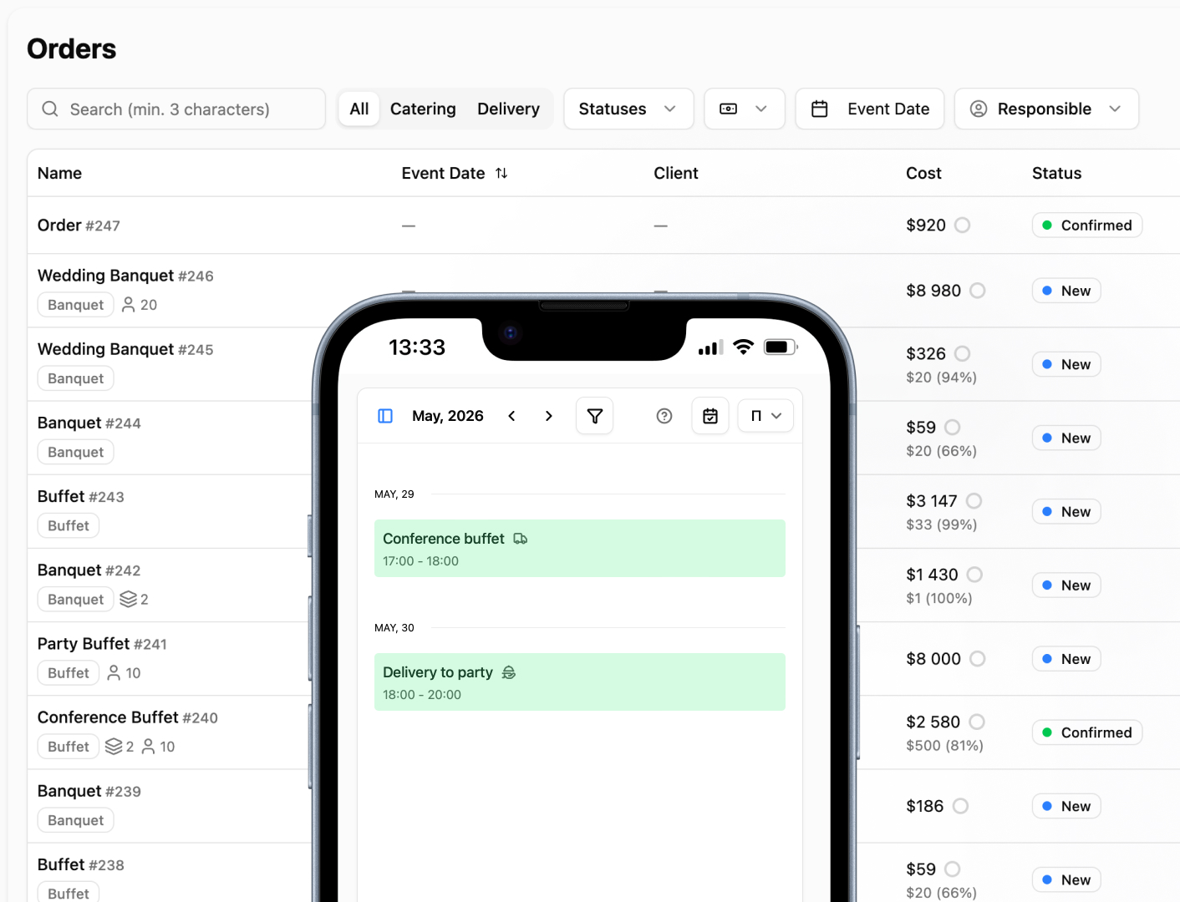Click payment circle next to $3 147

point(974,501)
